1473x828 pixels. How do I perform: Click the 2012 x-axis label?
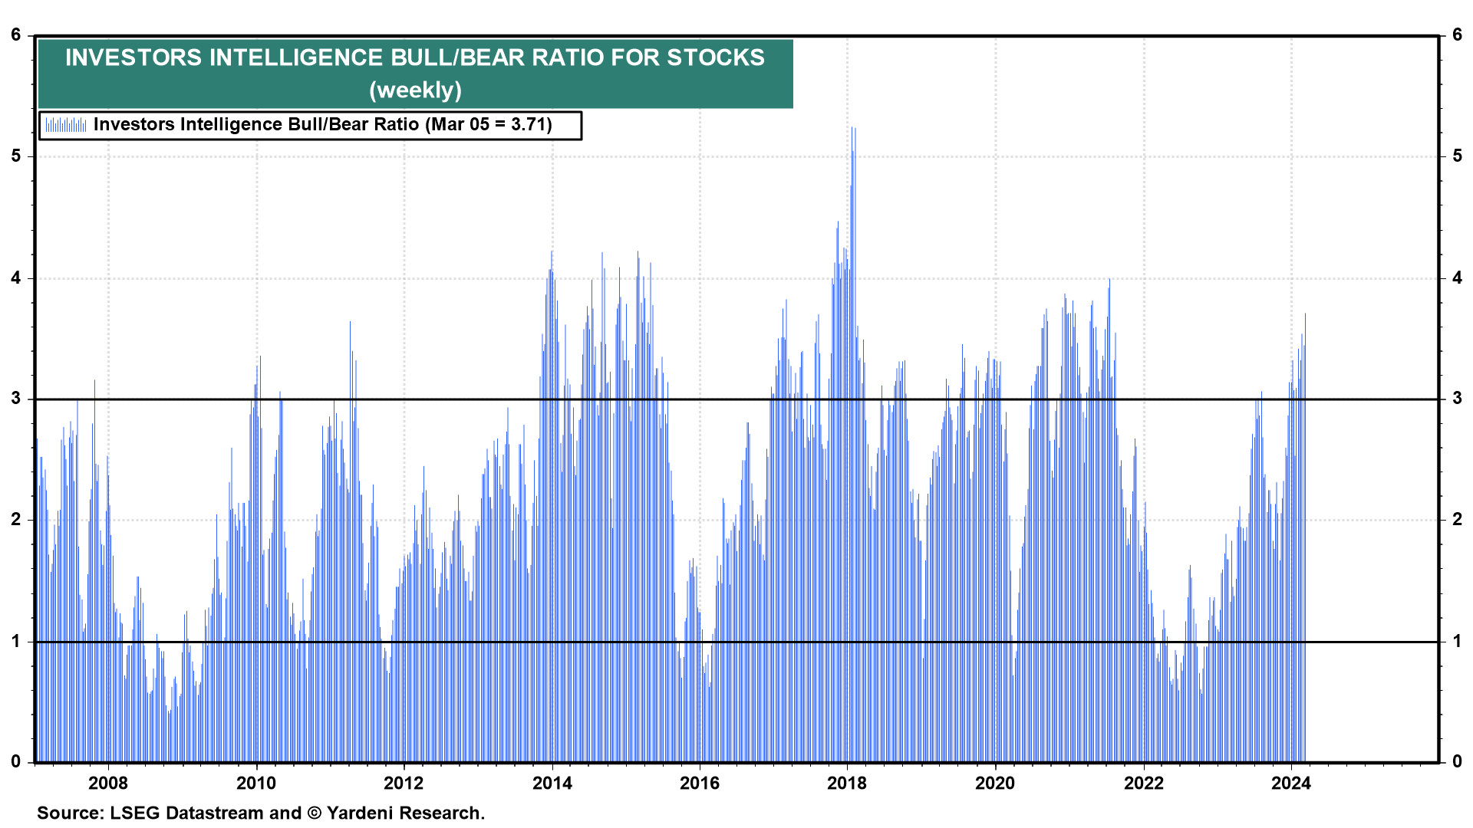pyautogui.click(x=404, y=783)
